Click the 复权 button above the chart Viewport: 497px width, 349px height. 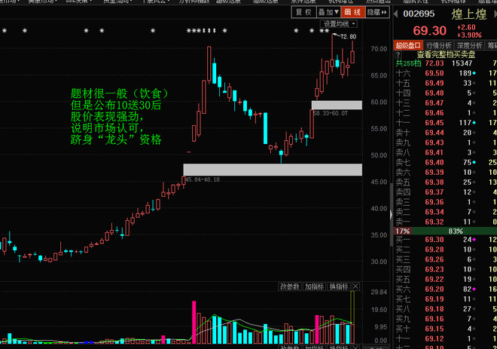[x=303, y=12]
